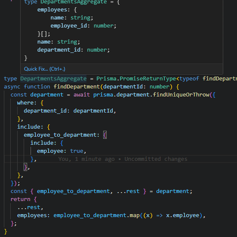Click the findDepartment function name
This screenshot has width=237, height=237.
[77, 87]
